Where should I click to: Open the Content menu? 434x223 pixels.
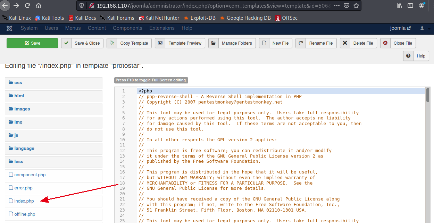[x=97, y=28]
